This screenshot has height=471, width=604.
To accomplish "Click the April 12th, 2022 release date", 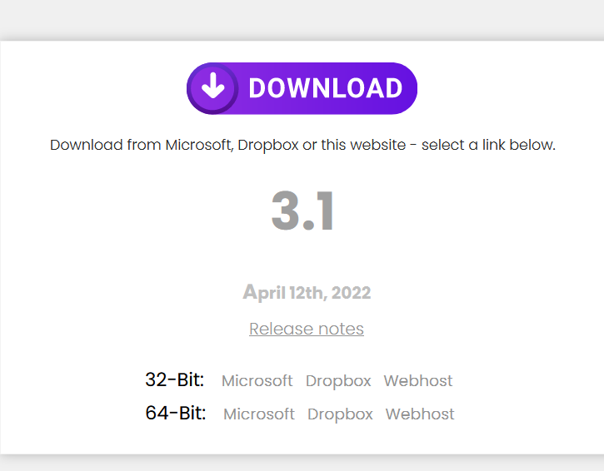I will pos(307,292).
